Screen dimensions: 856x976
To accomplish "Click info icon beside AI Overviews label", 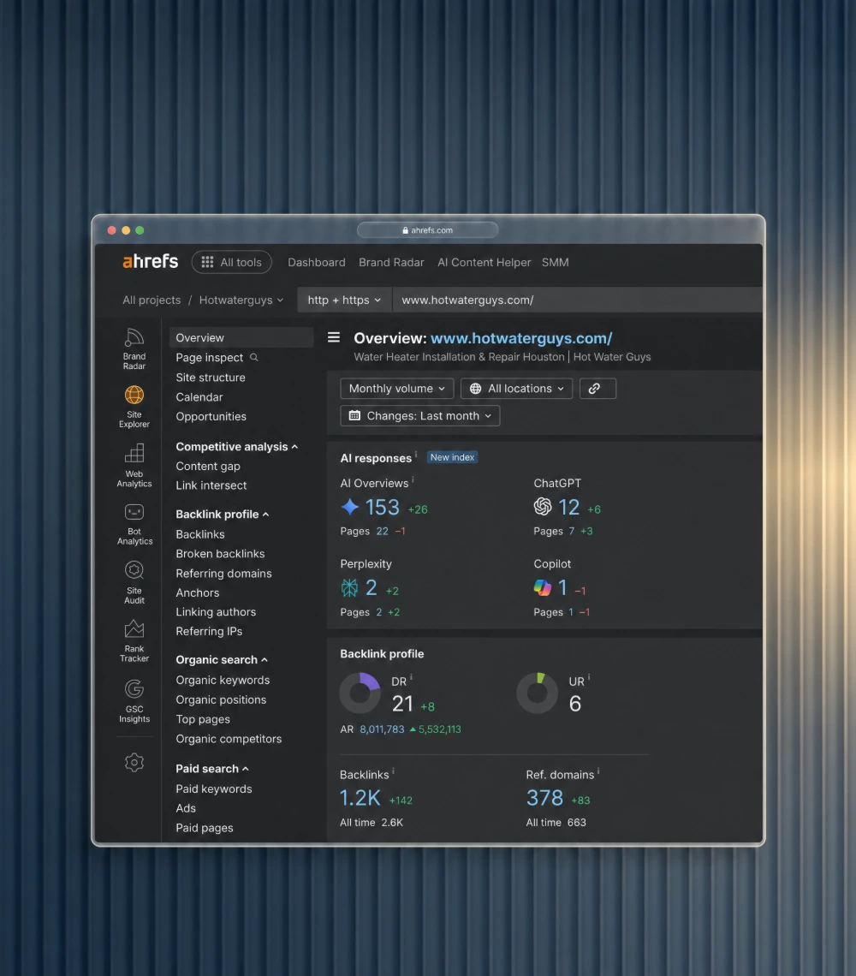I will pyautogui.click(x=413, y=480).
